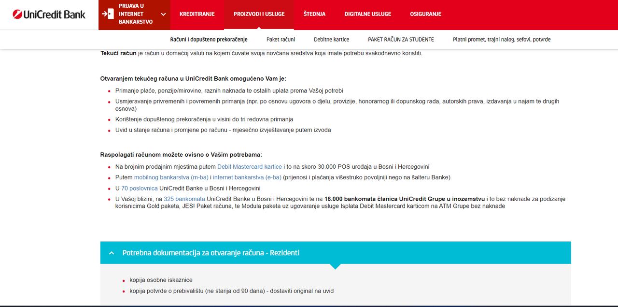Select Računi i dopušteno prekoračenje submenu
Viewport: 618px width, 307px height.
(209, 40)
